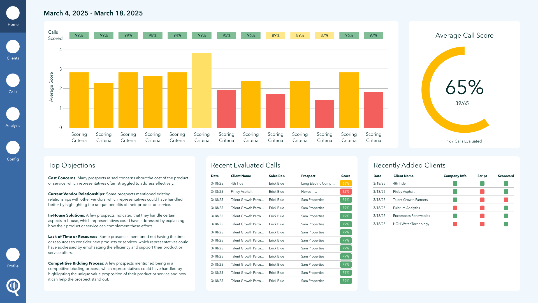Screen dimensions: 538x303
Task: Open the Config sidebar icon
Action: click(13, 148)
